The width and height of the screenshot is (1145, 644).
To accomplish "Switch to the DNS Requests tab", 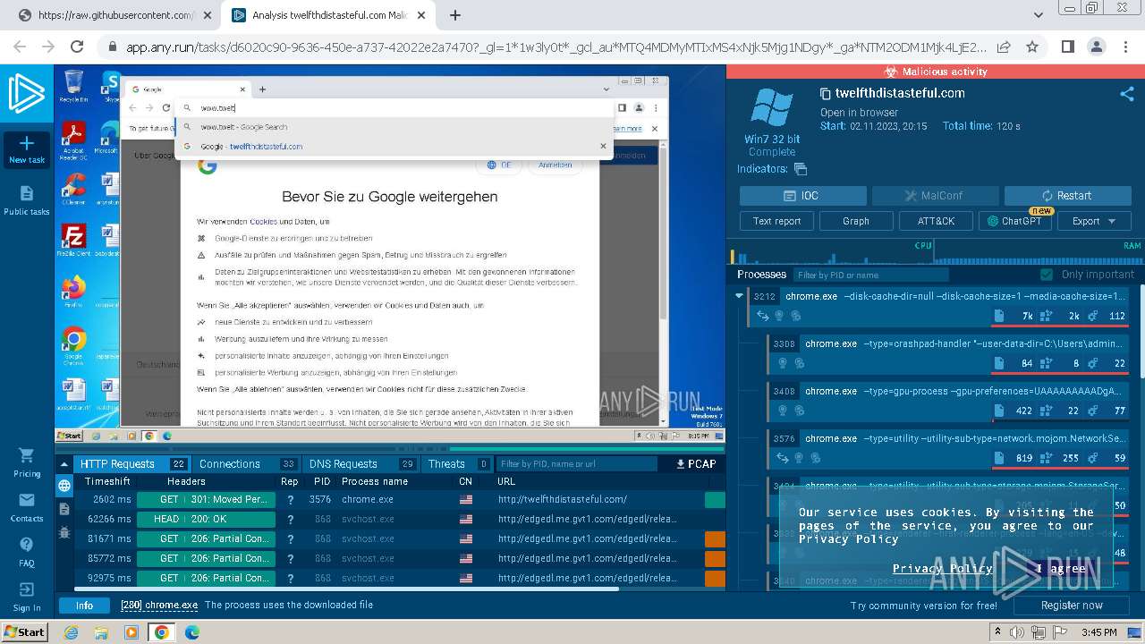I will (x=360, y=463).
